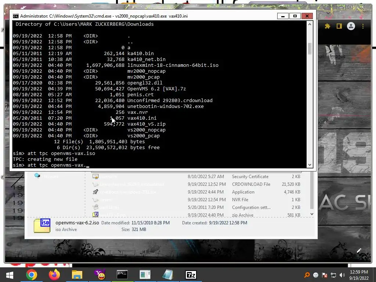
Task: Select the configuration settings file icon in Explorer
Action: click(95, 207)
